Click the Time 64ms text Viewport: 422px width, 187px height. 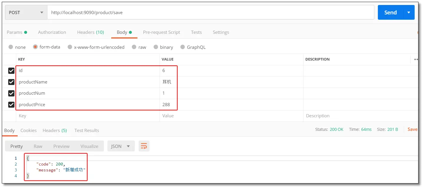[360, 129]
